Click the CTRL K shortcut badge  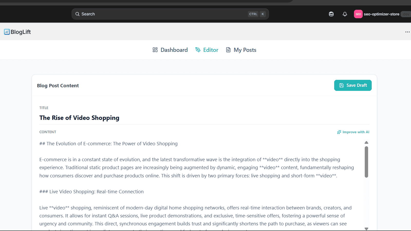(257, 14)
